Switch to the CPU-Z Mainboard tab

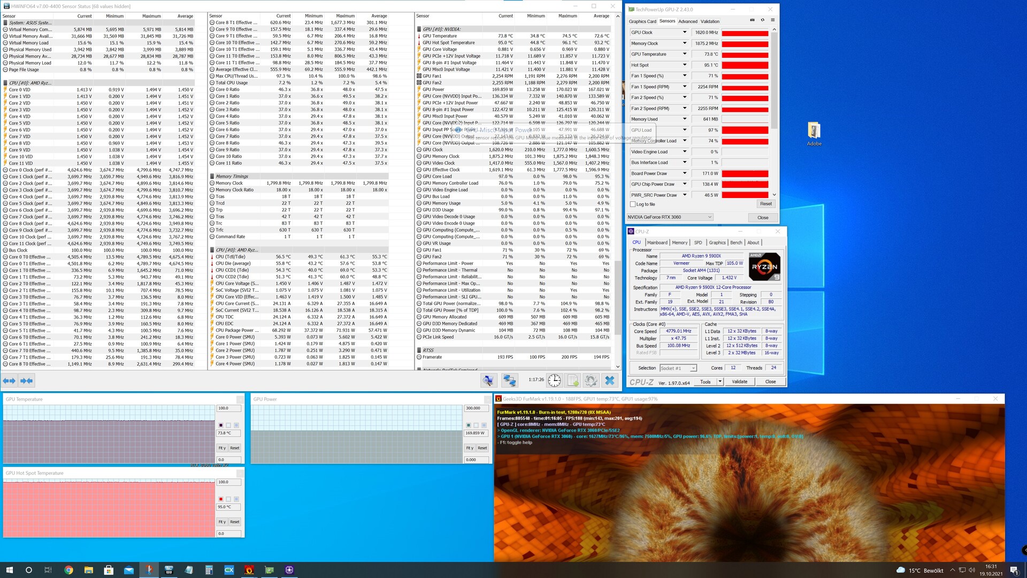tap(657, 242)
